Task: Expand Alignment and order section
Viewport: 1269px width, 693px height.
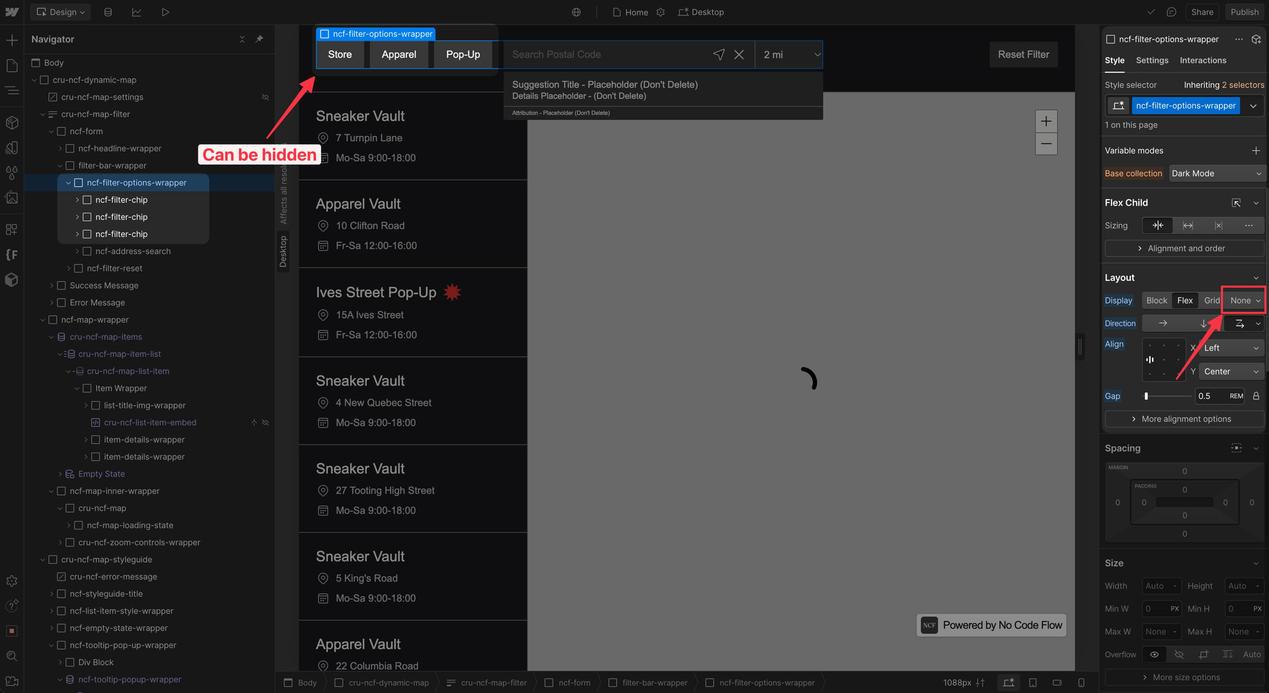Action: pyautogui.click(x=1184, y=249)
